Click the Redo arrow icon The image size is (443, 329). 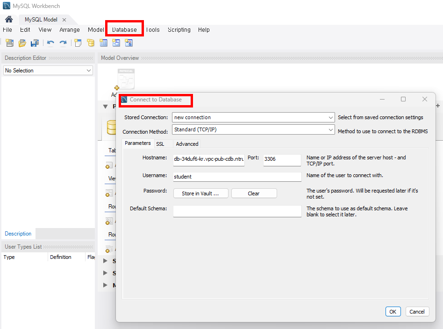coord(63,43)
